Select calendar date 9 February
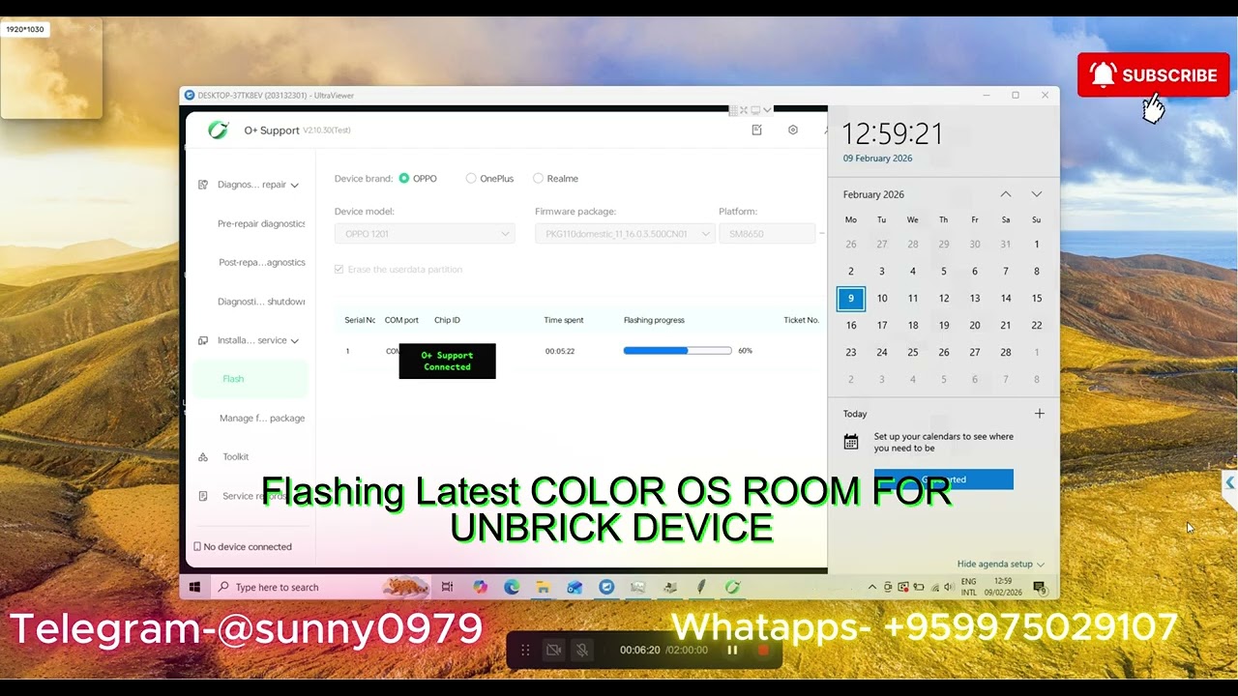Viewport: 1238px width, 696px height. click(851, 299)
